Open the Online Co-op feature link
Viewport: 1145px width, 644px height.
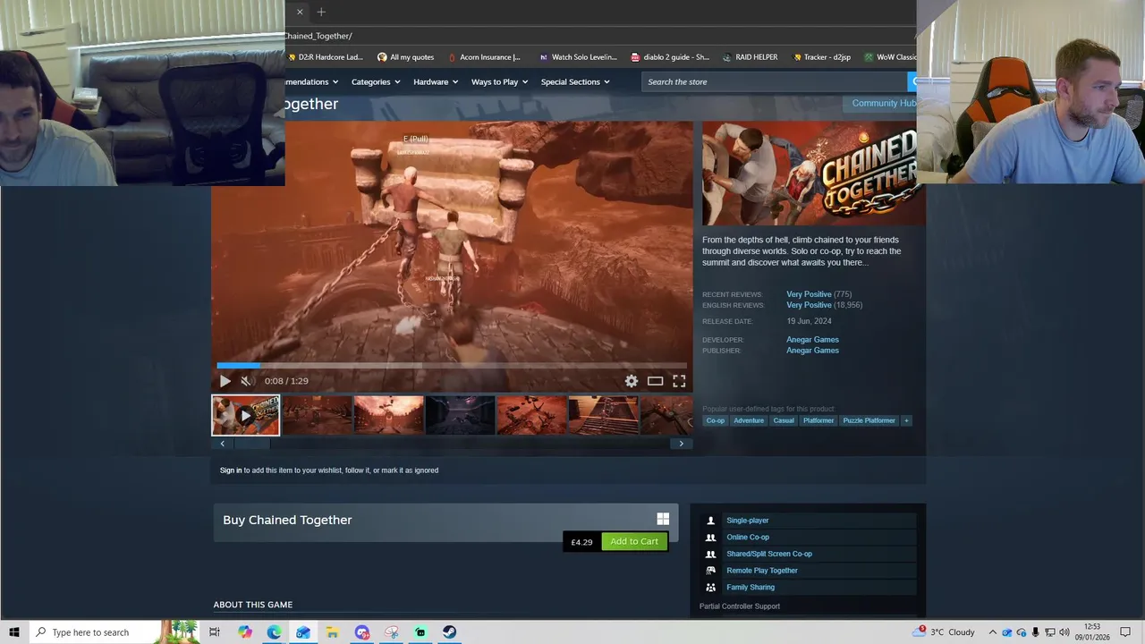coord(748,538)
